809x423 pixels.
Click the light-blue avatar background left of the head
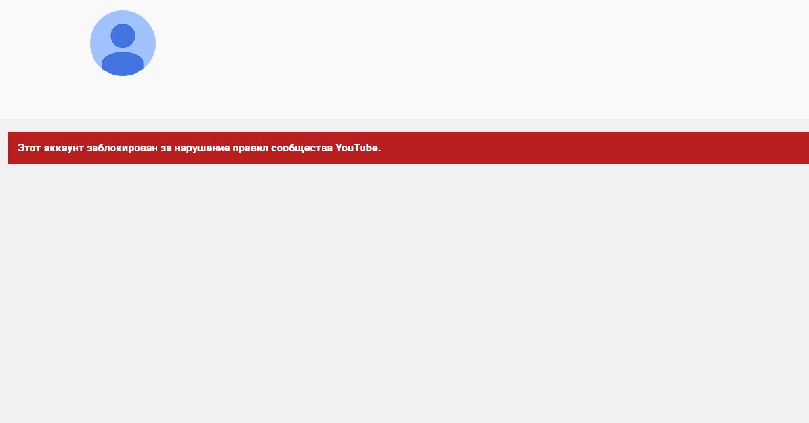(100, 39)
